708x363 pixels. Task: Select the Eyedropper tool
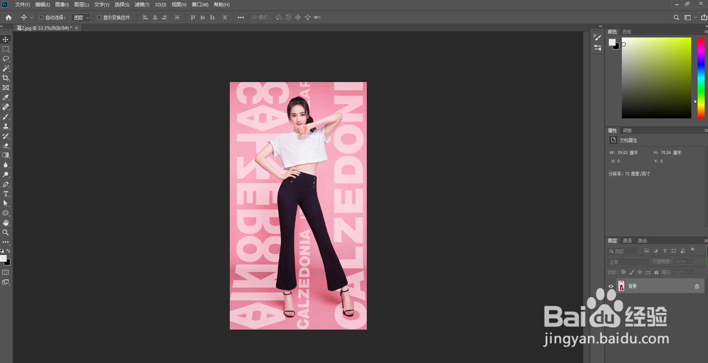coord(6,97)
